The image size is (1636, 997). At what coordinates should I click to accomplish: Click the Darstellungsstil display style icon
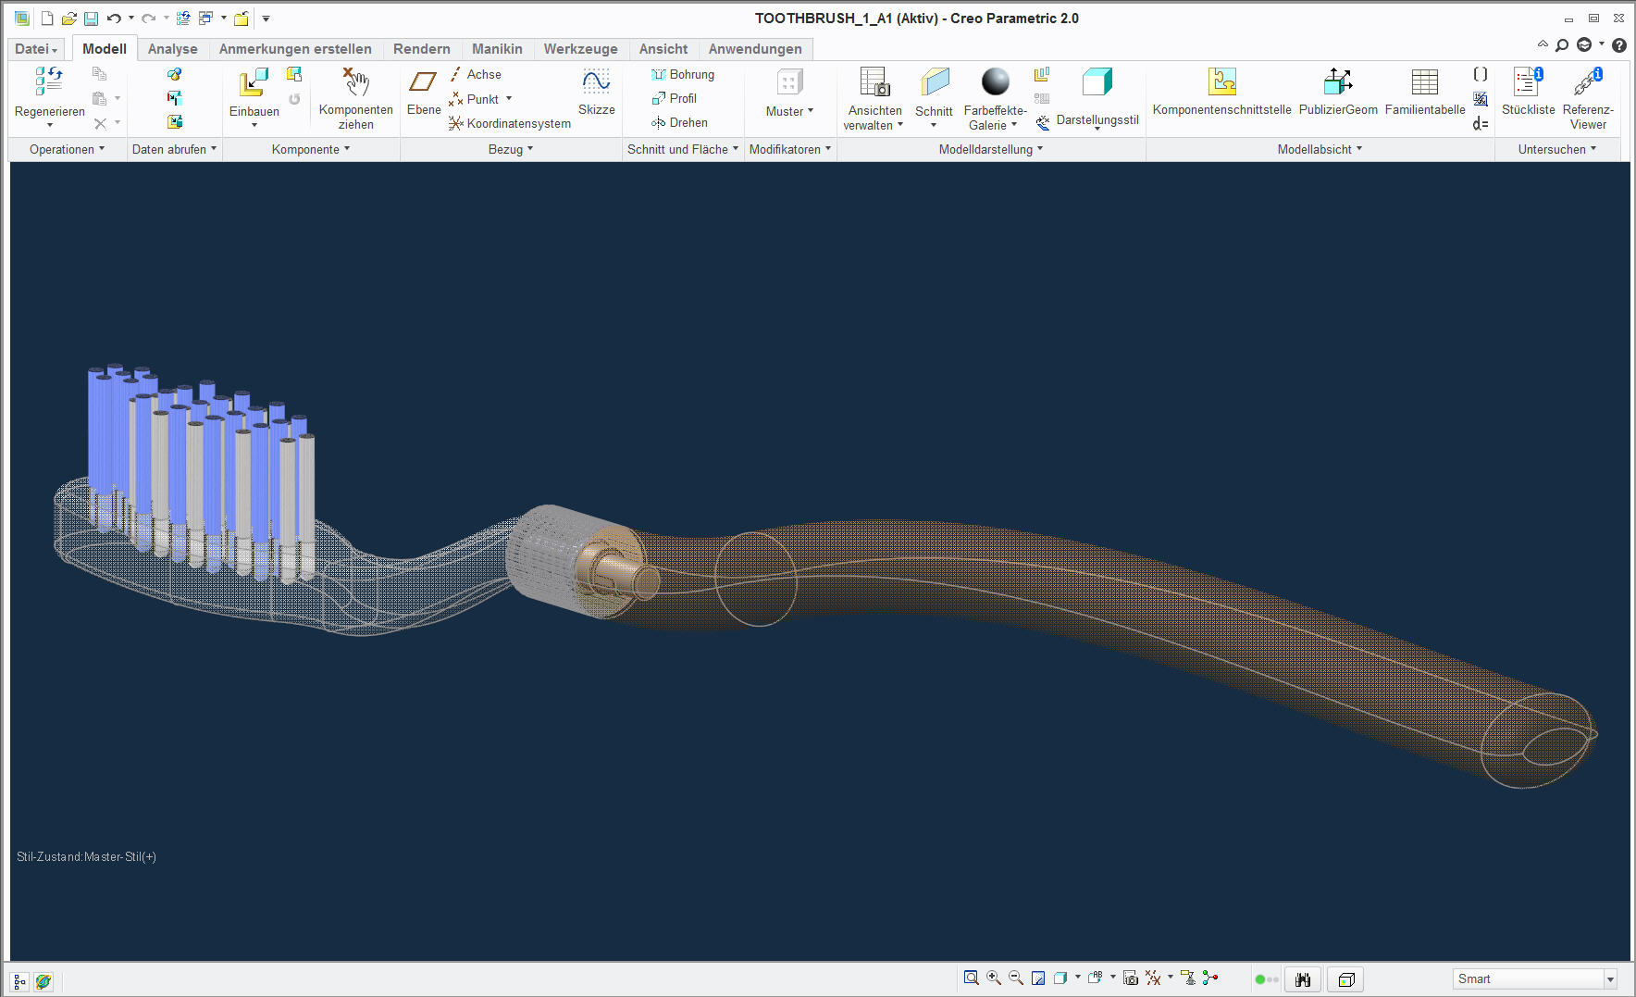tap(1097, 81)
